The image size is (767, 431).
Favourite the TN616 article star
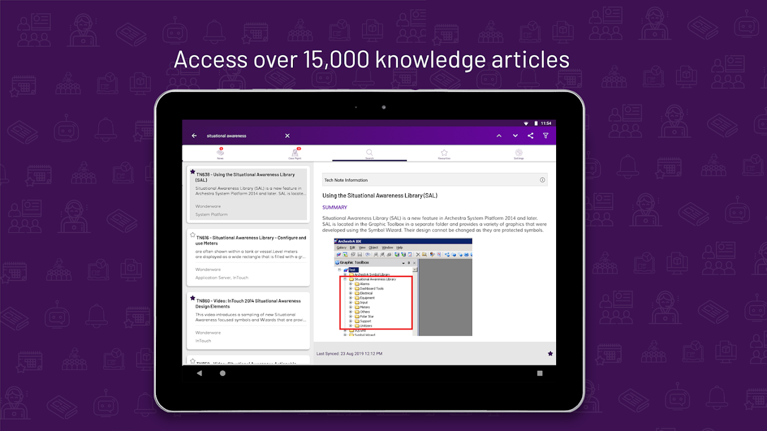193,235
